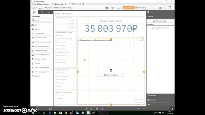Select the Карта дерева treemap chart

(42, 34)
